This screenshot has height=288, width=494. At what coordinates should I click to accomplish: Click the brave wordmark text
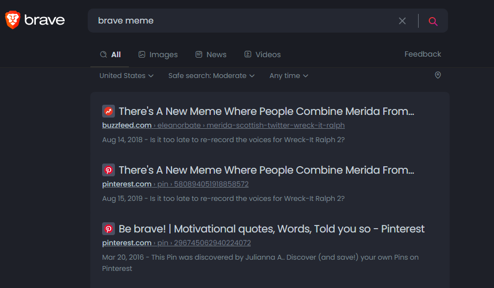[x=45, y=20]
